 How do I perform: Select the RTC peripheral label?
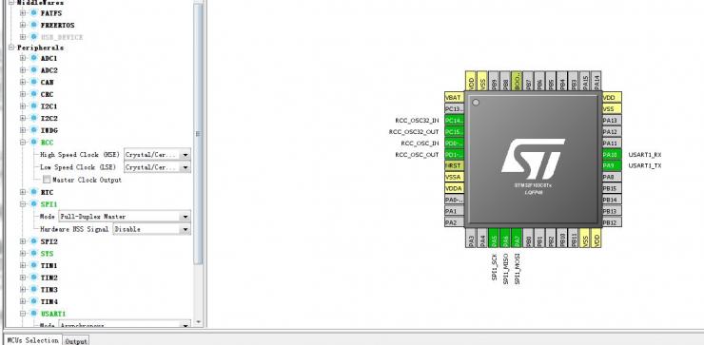click(x=47, y=192)
